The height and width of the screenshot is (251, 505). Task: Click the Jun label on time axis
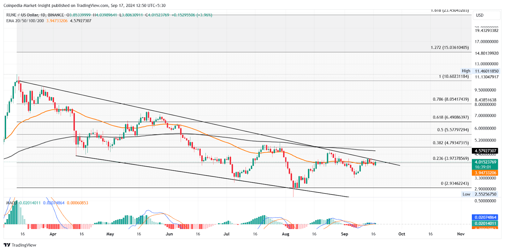169,234
